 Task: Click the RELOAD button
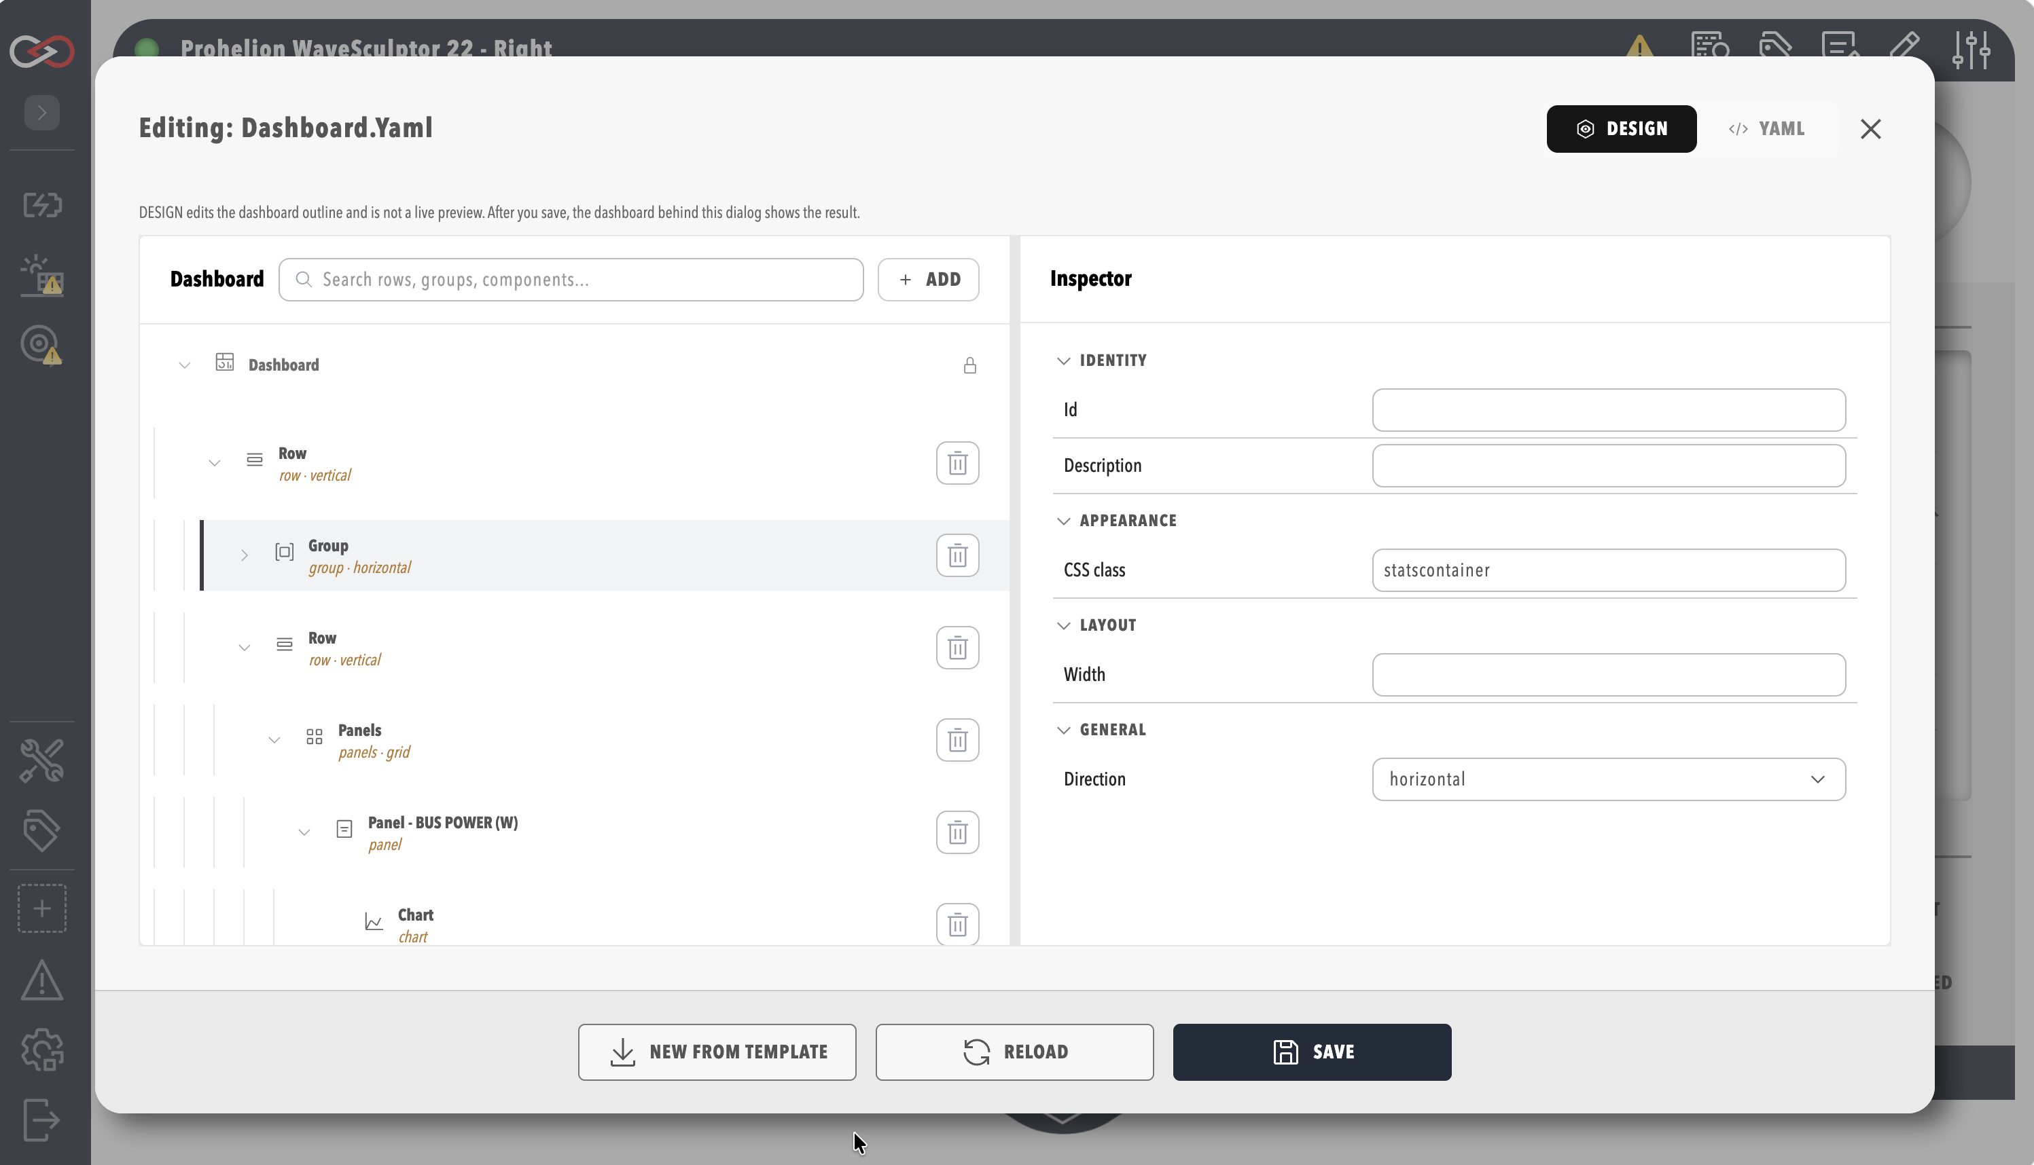pos(1014,1052)
